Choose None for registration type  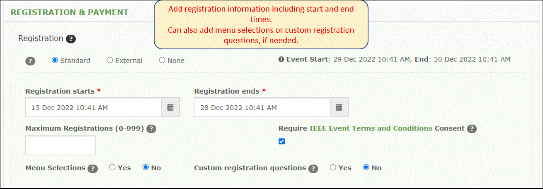point(162,60)
